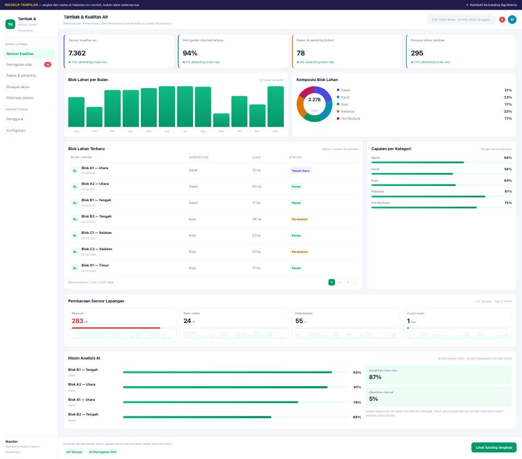Go to pagination page 1
This screenshot has width=522, height=459.
point(332,282)
